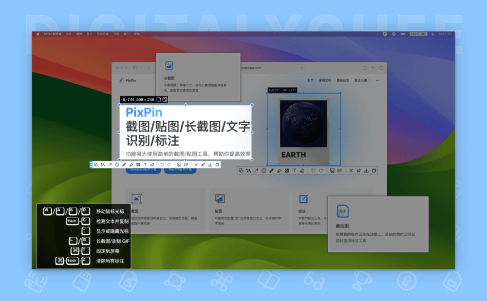Viewport: 487px width, 301px height.
Task: Select arrow tool in toolbar under EARTH selection
Action: [256, 170]
